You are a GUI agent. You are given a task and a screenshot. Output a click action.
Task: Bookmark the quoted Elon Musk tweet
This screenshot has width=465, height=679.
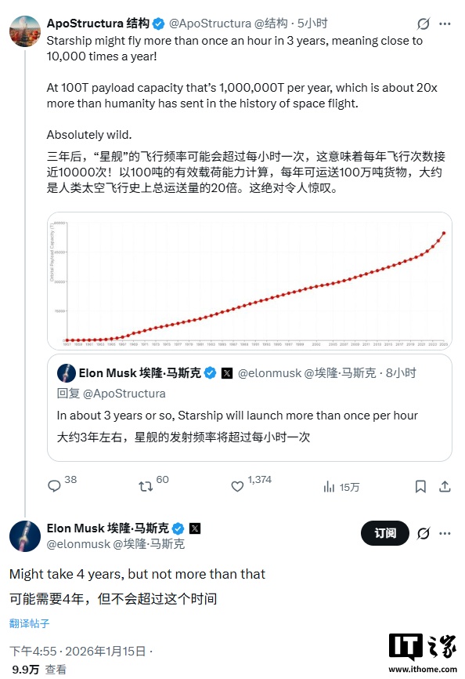pos(420,486)
